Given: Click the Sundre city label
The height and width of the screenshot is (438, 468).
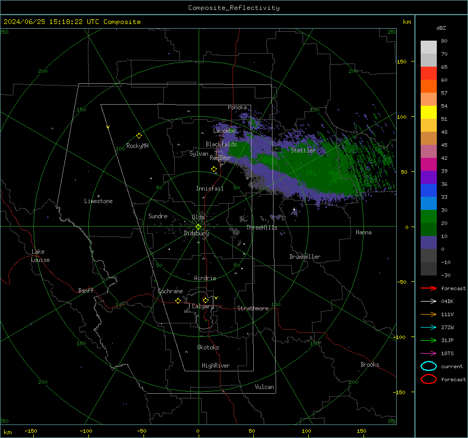Looking at the screenshot, I should (x=158, y=216).
